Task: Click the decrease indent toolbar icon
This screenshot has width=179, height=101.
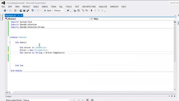Action: [x=75, y=11]
